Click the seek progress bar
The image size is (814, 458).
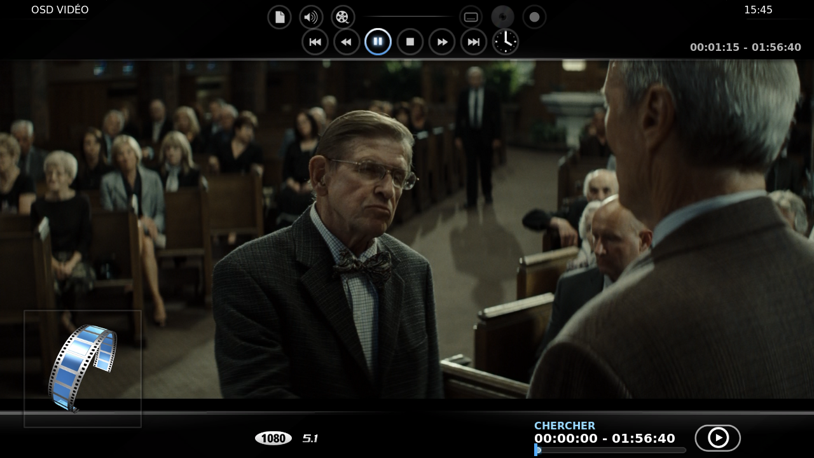click(x=610, y=450)
